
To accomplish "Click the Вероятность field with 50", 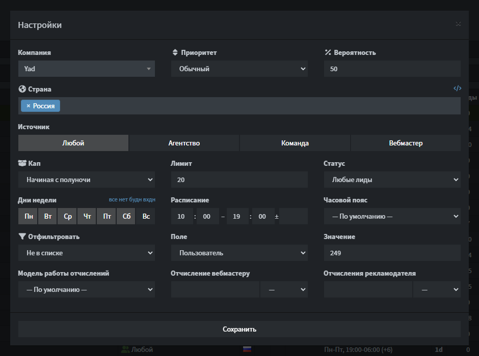I will pyautogui.click(x=392, y=69).
